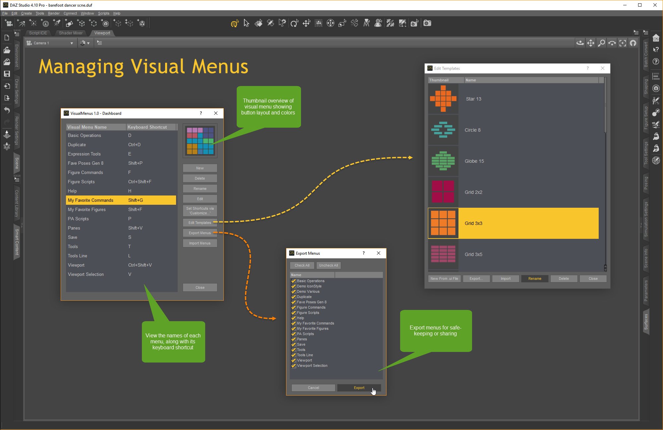Uncheck Tools Line in the Export Menus dialog

tap(294, 355)
